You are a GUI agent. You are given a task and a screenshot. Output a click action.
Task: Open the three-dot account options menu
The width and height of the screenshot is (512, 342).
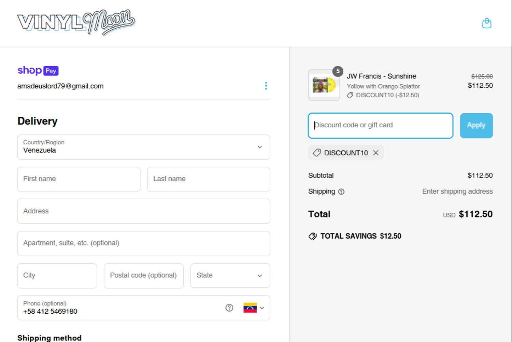click(266, 86)
